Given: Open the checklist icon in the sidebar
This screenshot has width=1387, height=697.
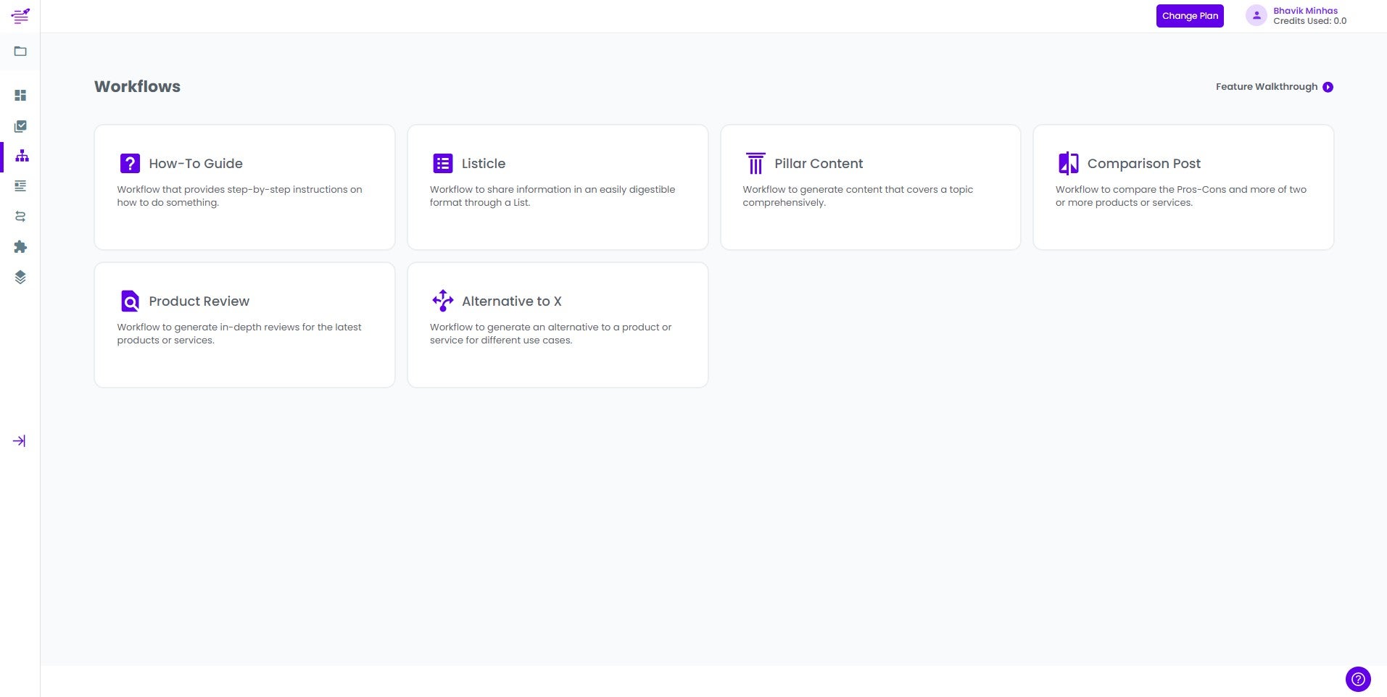Looking at the screenshot, I should [x=20, y=127].
